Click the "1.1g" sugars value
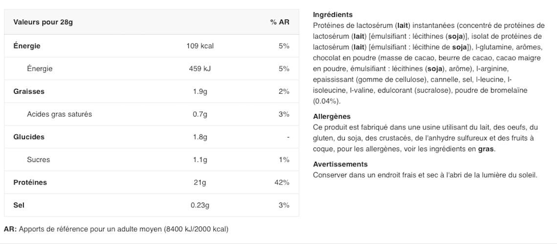Screen dimensions: 557x244 point(200,160)
